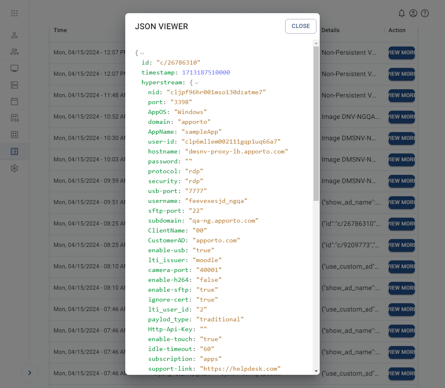The width and height of the screenshot is (445, 388).
Task: Open the account profile icon
Action: 413,13
